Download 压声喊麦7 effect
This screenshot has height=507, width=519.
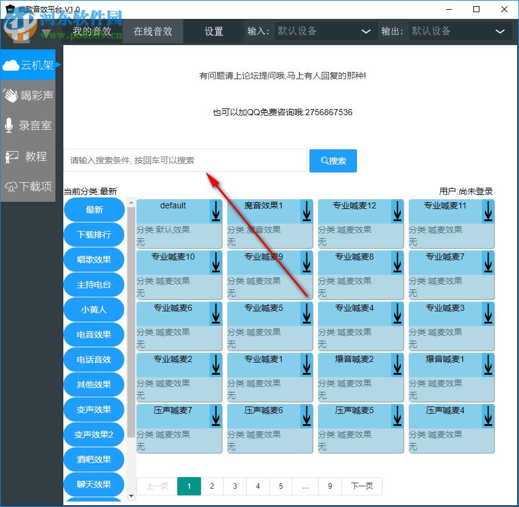coord(215,416)
